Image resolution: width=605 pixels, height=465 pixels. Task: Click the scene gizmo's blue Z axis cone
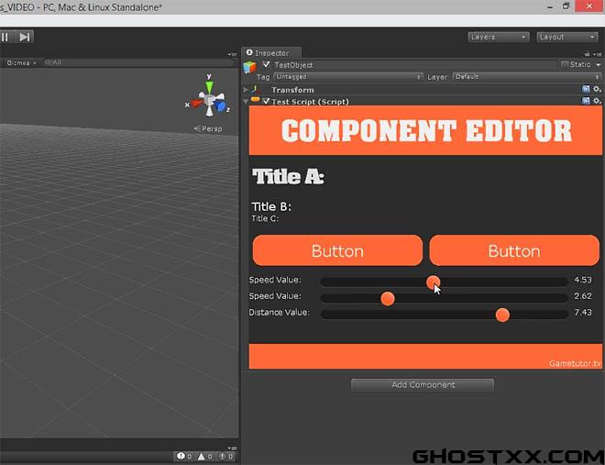[x=220, y=105]
